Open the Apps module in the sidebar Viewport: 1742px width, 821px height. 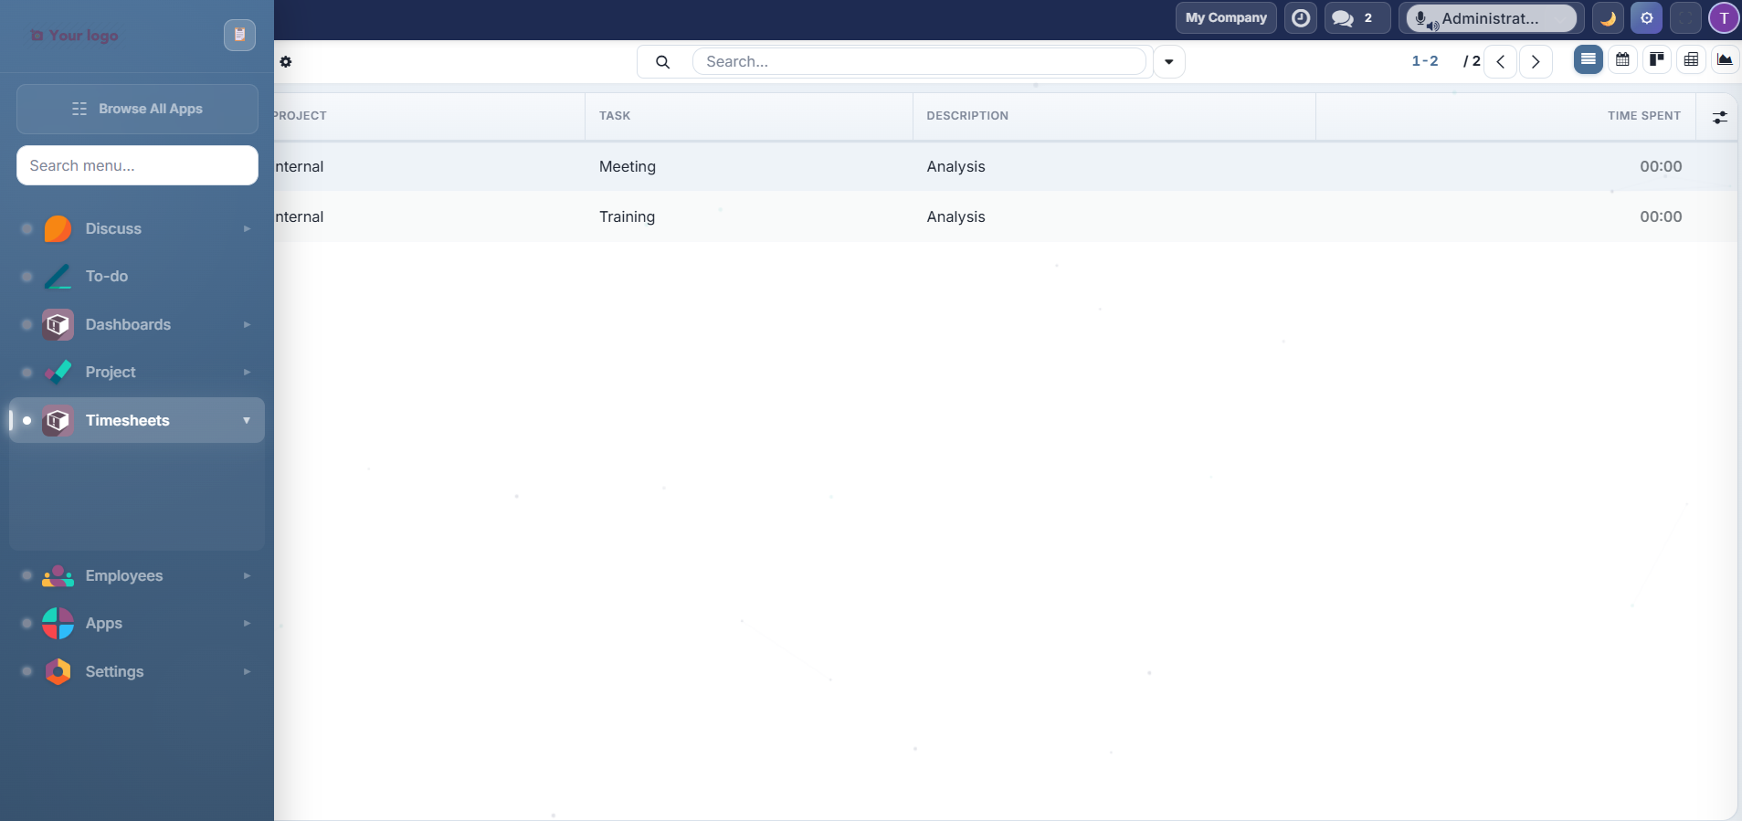137,623
